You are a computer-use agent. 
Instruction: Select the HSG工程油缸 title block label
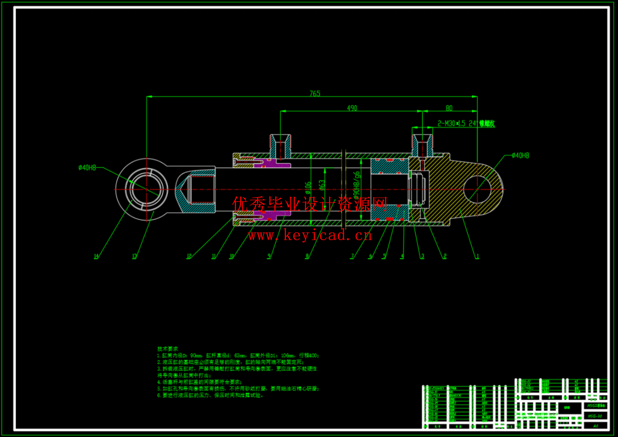[596, 405]
